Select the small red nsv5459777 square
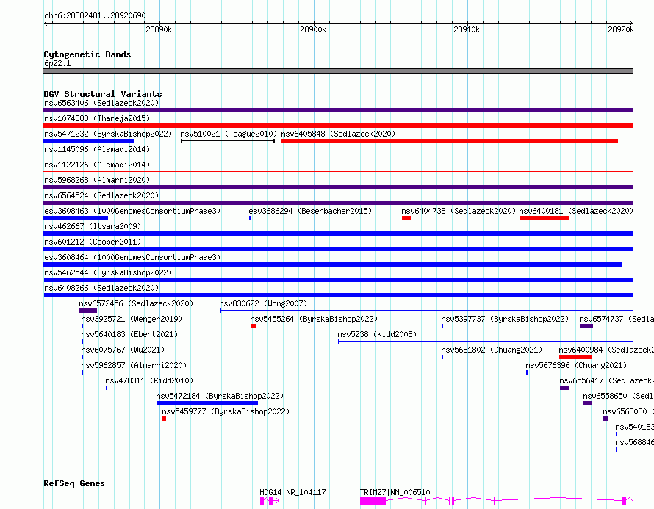This screenshot has width=654, height=509. [x=165, y=419]
